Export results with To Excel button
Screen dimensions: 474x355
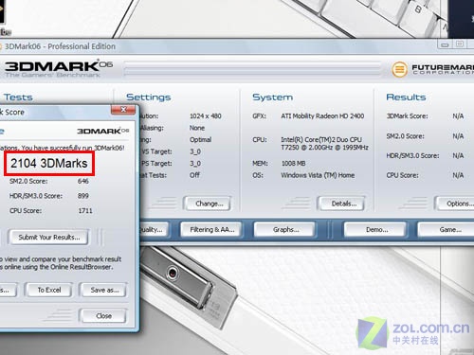(49, 290)
